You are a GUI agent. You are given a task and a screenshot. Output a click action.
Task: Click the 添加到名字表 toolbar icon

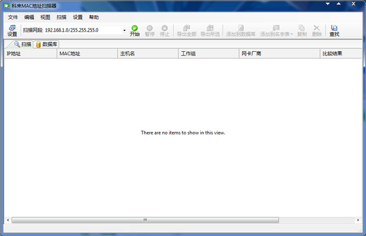[x=274, y=31]
